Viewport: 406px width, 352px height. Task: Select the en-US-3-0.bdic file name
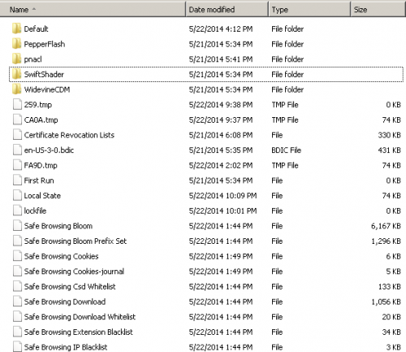(49, 150)
